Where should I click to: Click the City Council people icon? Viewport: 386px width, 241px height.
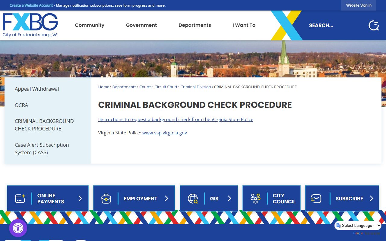pos(255,199)
